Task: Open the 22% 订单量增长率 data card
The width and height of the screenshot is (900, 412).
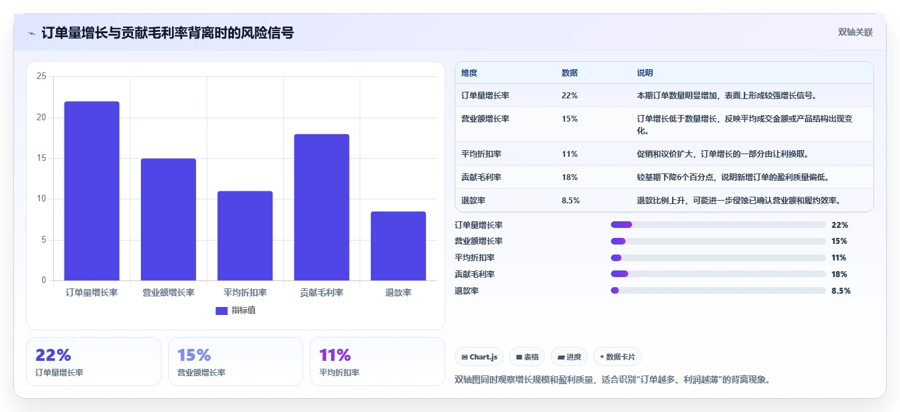Action: [93, 361]
